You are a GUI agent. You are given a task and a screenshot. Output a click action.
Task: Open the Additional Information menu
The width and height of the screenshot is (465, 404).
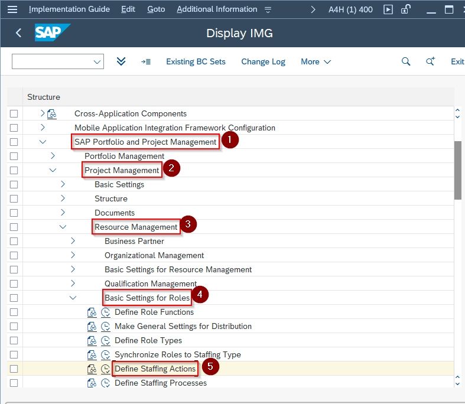(x=217, y=9)
